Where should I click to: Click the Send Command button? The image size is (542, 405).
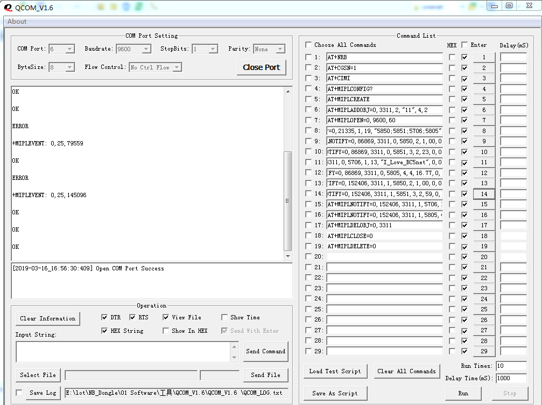coord(265,351)
